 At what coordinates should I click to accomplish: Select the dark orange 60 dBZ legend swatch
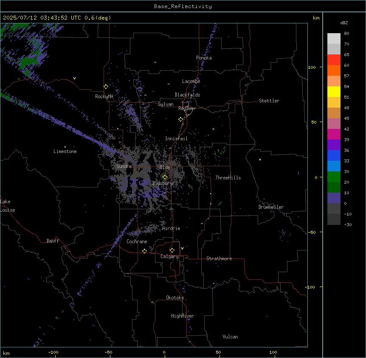point(334,70)
